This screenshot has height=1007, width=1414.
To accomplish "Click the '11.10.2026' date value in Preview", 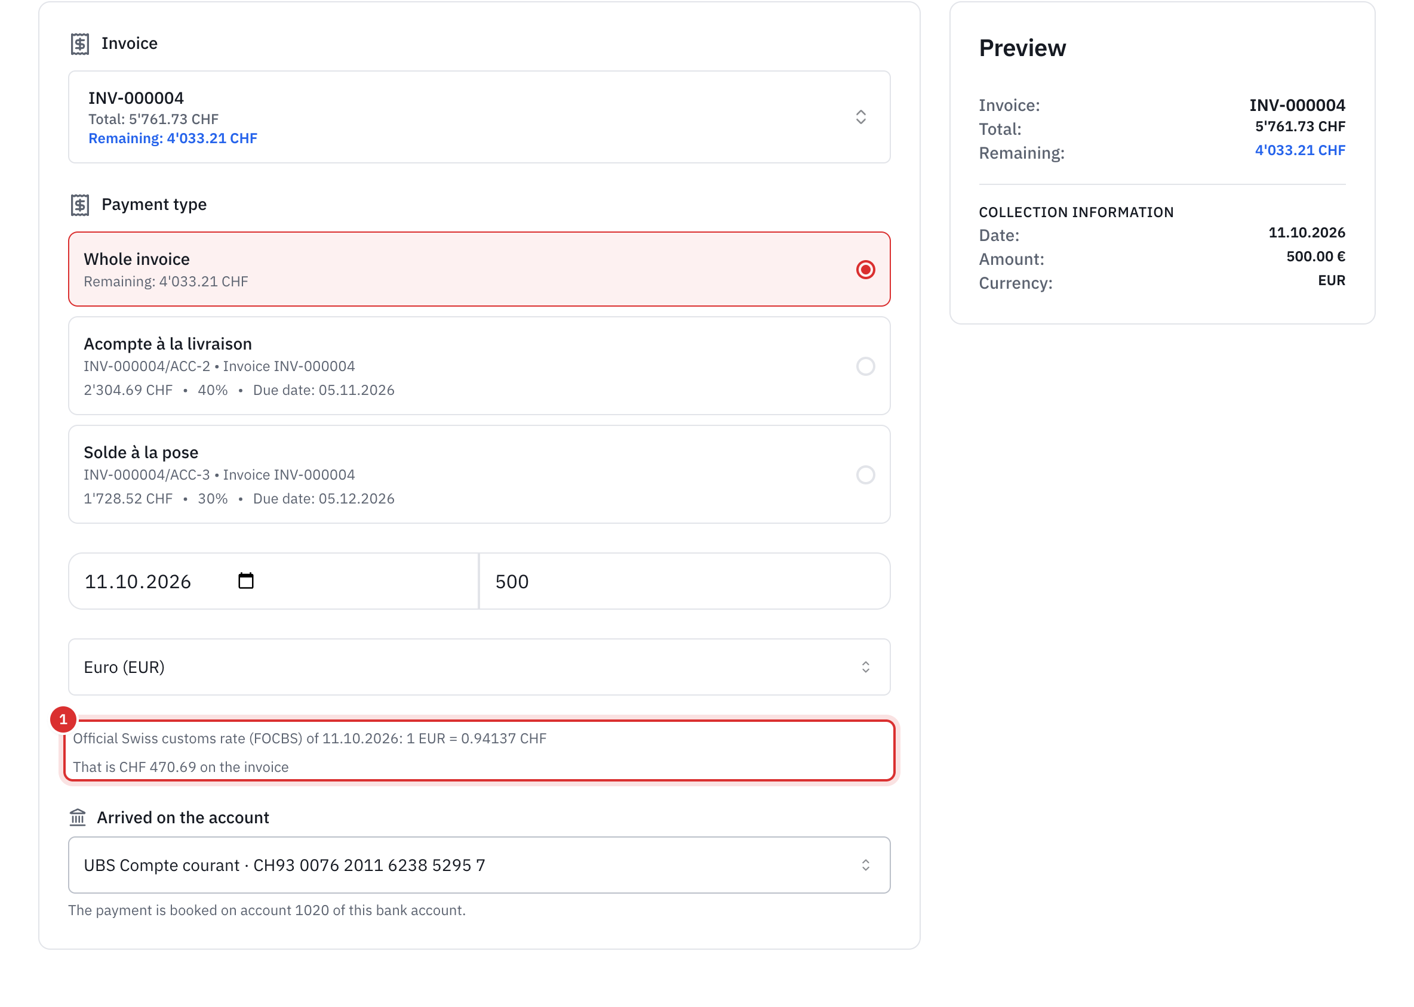I will pos(1307,233).
